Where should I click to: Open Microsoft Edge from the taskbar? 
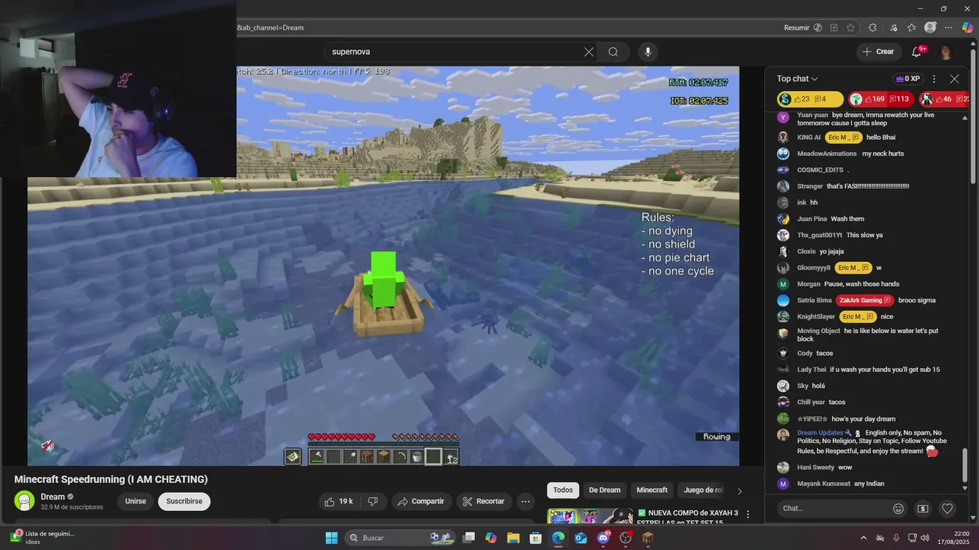click(x=558, y=538)
